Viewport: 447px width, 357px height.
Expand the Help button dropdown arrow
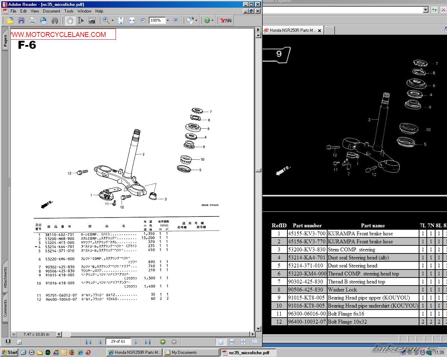212,21
